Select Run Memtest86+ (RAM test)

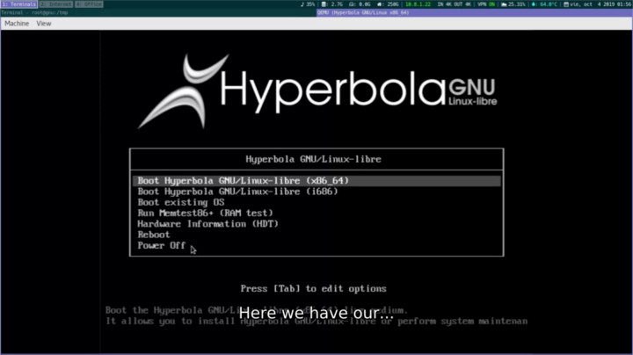tap(205, 213)
